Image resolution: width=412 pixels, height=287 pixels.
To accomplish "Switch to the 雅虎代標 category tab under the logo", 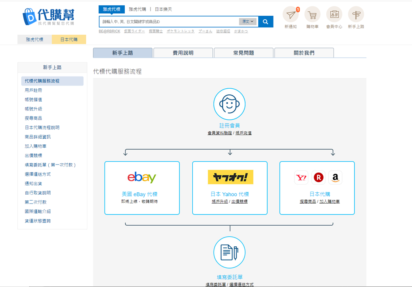I will click(x=35, y=40).
